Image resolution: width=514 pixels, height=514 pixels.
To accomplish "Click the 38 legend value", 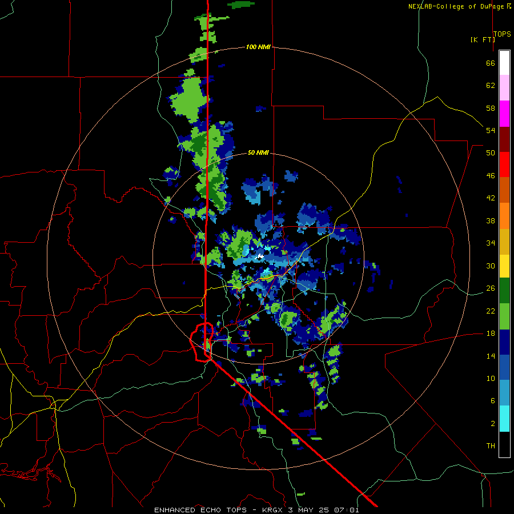I will (491, 220).
